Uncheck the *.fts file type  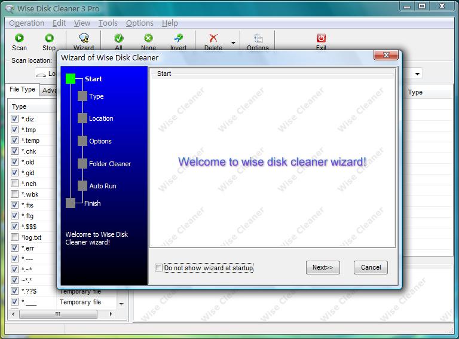click(x=14, y=204)
